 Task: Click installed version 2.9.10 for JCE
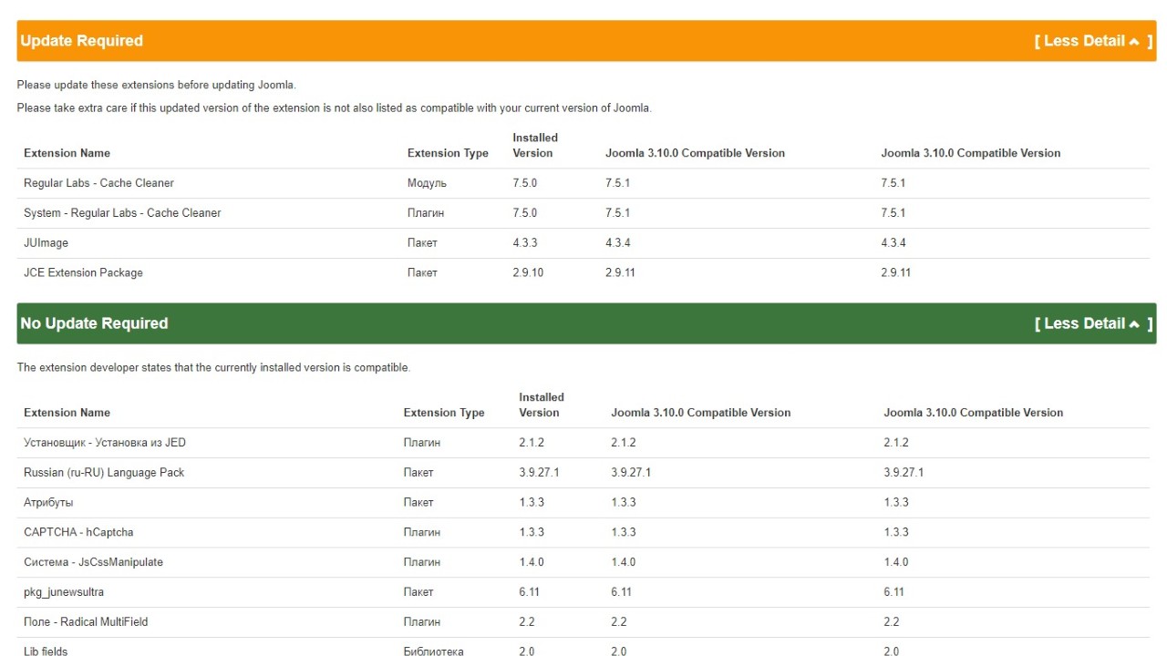point(528,272)
